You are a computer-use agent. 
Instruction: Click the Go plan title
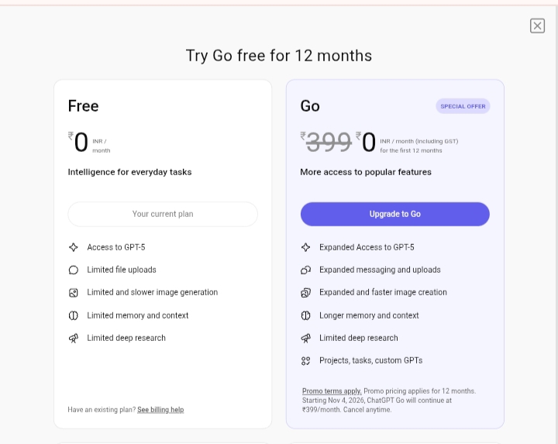click(x=310, y=106)
